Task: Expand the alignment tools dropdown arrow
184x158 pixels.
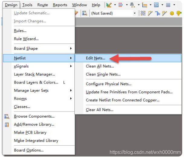Action: 127,5
